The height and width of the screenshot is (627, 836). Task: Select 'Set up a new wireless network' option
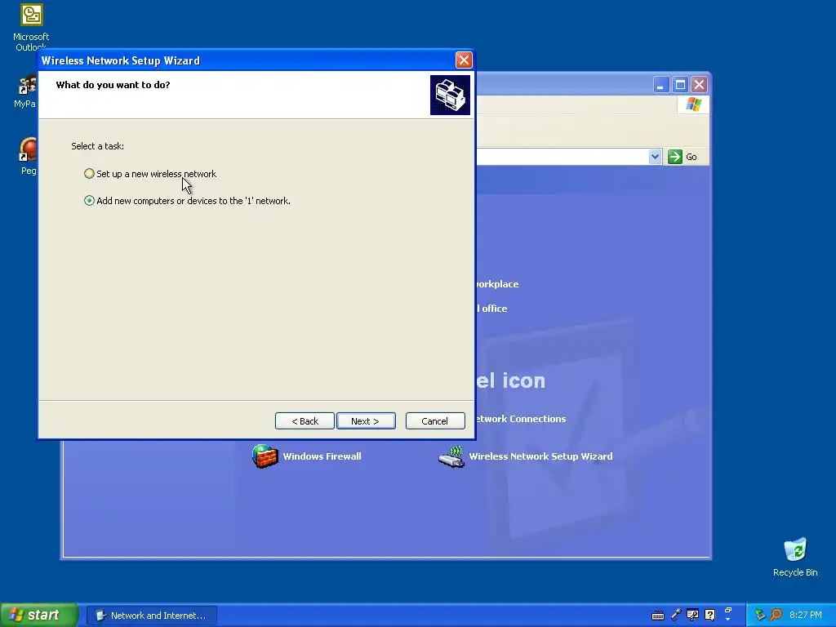150,174
